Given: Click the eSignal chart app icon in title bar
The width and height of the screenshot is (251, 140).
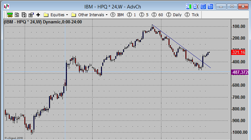Looking at the screenshot, I should pyautogui.click(x=6, y=6).
